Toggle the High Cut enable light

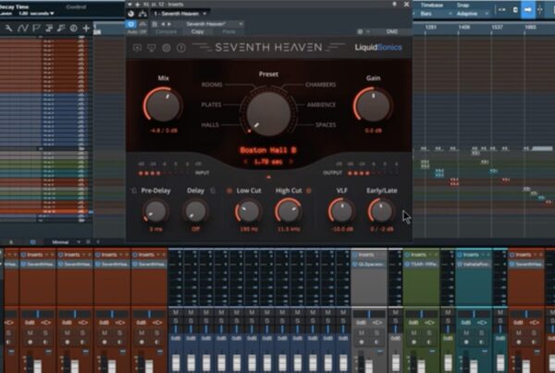click(x=309, y=191)
